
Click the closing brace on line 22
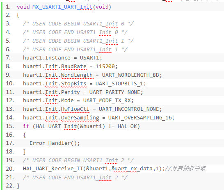(x=18, y=186)
